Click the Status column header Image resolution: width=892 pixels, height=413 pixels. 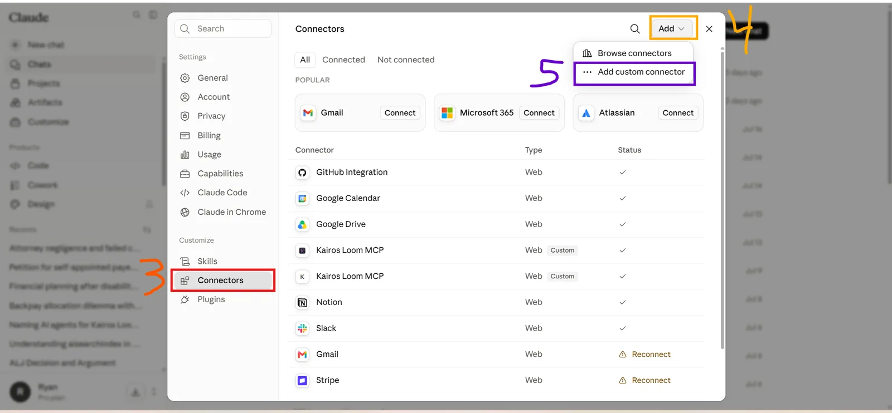[x=629, y=150]
